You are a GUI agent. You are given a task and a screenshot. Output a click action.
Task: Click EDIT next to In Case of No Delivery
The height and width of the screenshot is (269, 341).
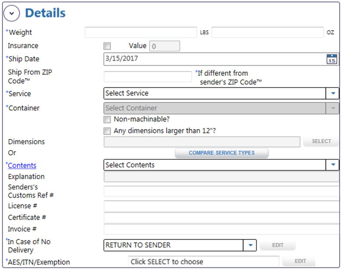point(277,245)
